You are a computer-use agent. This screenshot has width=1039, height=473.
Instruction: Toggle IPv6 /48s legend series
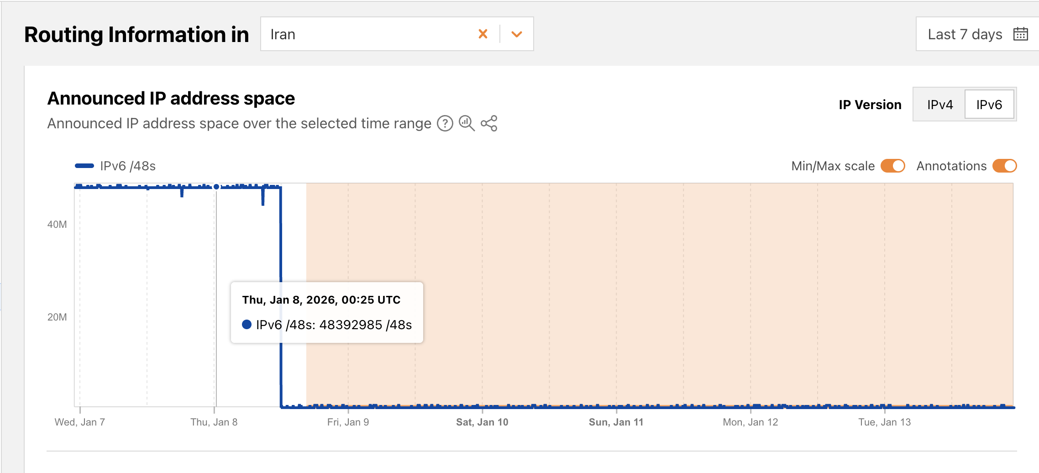(127, 166)
